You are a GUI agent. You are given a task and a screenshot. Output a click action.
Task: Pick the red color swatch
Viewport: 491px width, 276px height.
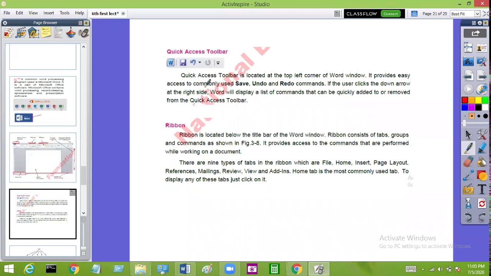[x=465, y=100]
